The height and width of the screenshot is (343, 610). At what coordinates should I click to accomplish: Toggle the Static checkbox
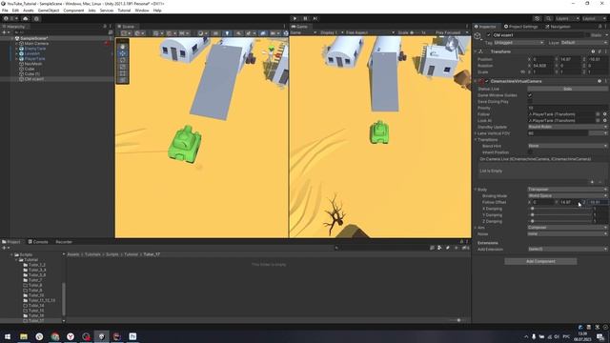[587, 35]
